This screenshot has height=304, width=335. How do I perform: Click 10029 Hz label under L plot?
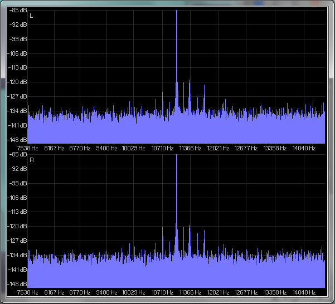(x=134, y=148)
